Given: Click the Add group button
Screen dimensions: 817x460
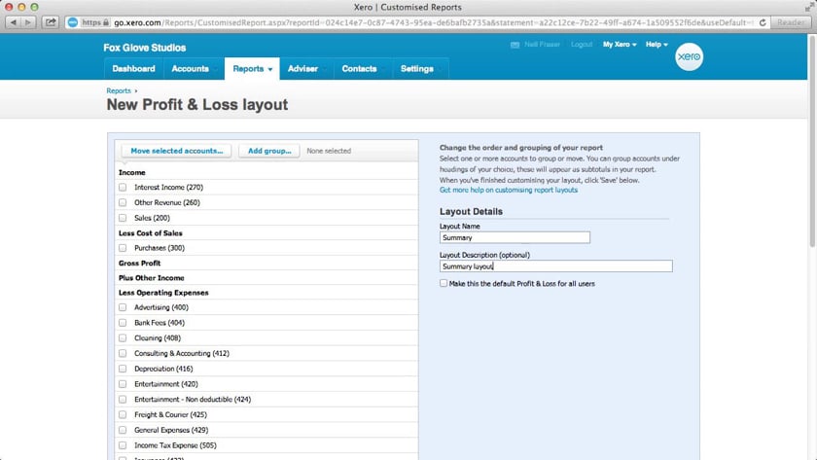Looking at the screenshot, I should click(269, 151).
